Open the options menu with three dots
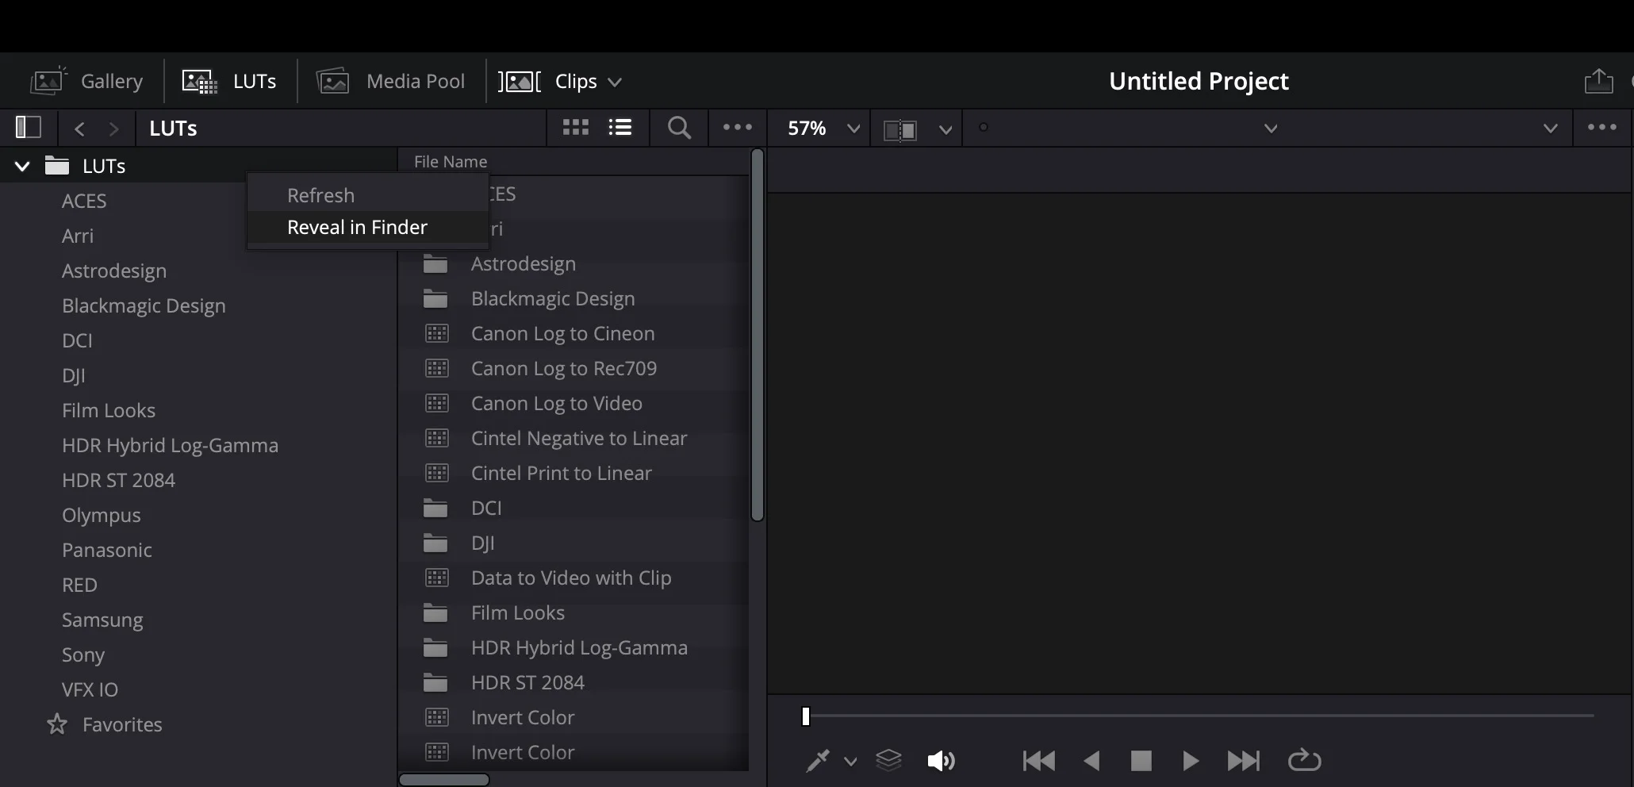1634x787 pixels. [x=737, y=128]
